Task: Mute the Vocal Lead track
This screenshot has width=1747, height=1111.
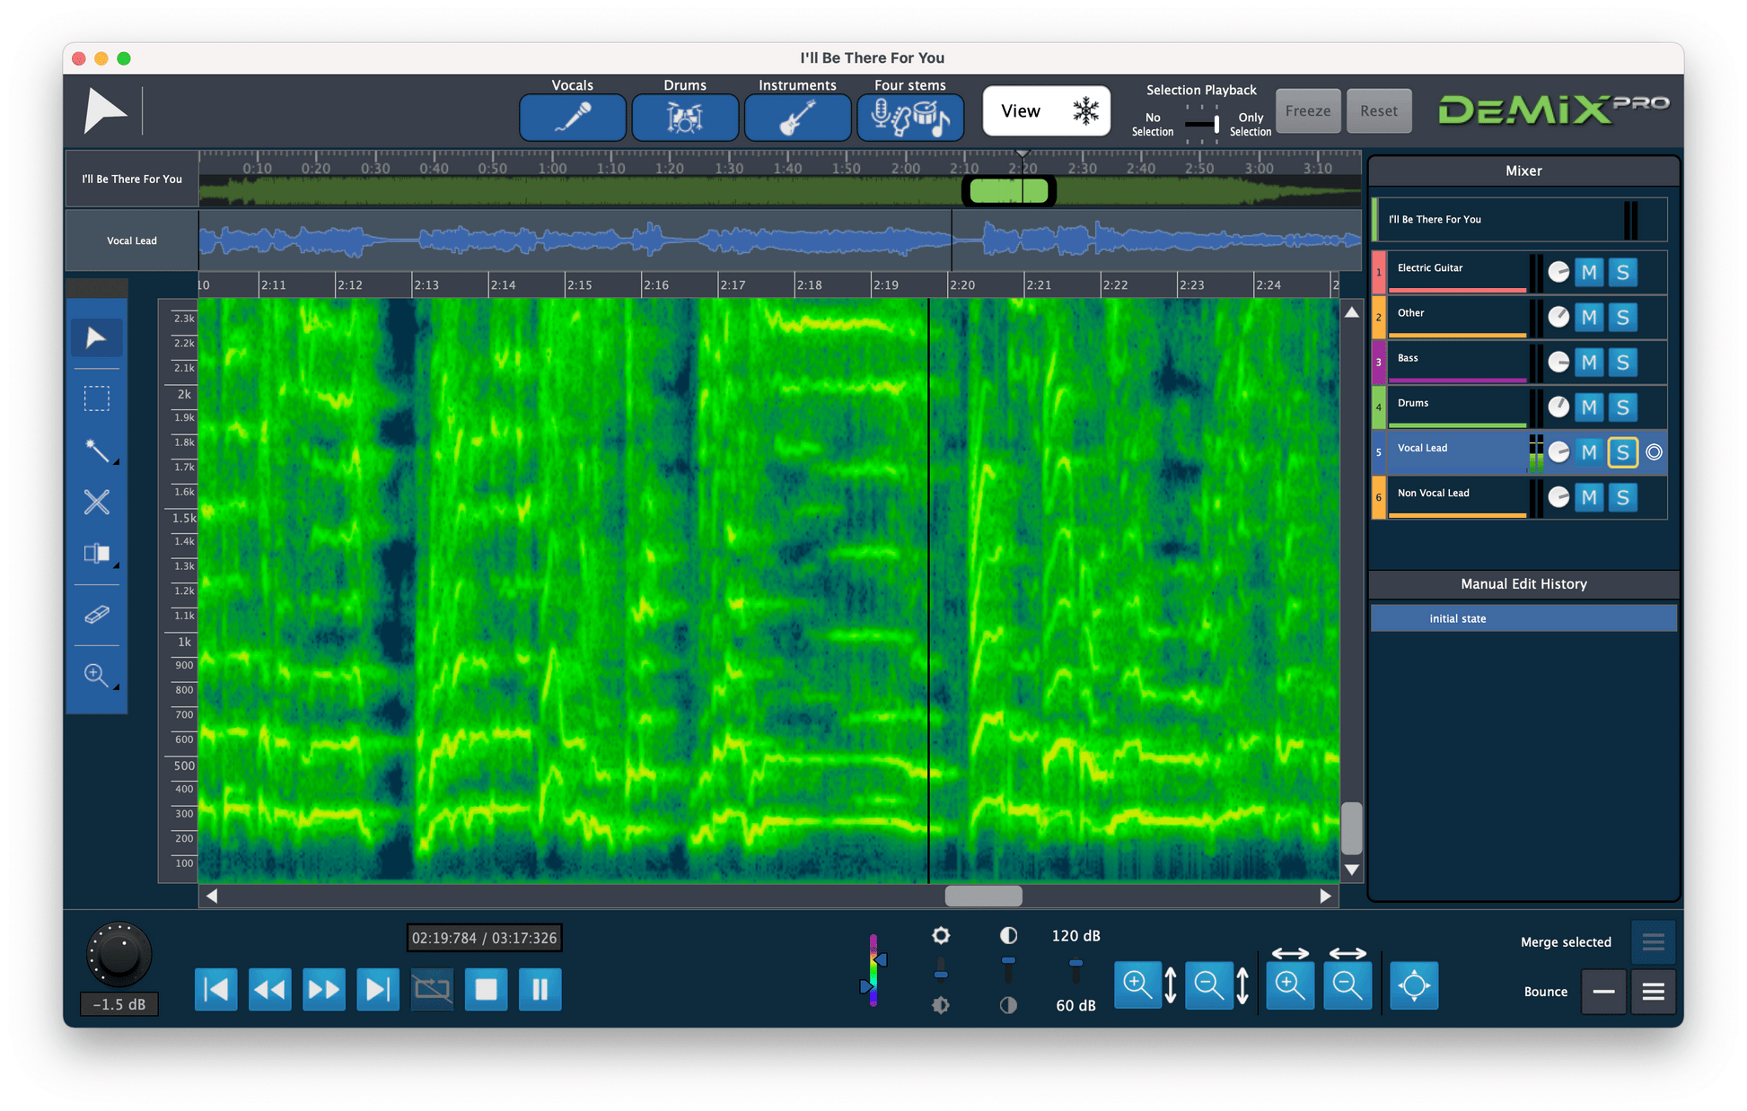Action: tap(1589, 452)
